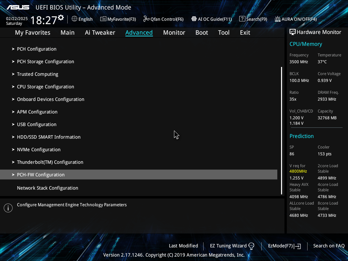The height and width of the screenshot is (261, 348).
Task: Select Network Stack Configuration entry
Action: click(x=48, y=188)
